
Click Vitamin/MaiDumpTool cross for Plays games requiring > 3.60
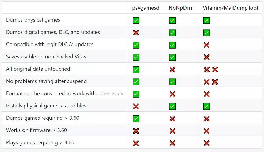tap(206, 143)
